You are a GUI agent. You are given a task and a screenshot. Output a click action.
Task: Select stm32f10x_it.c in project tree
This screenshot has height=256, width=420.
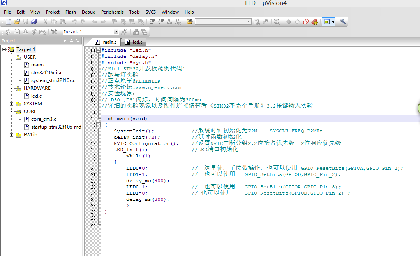click(x=47, y=73)
